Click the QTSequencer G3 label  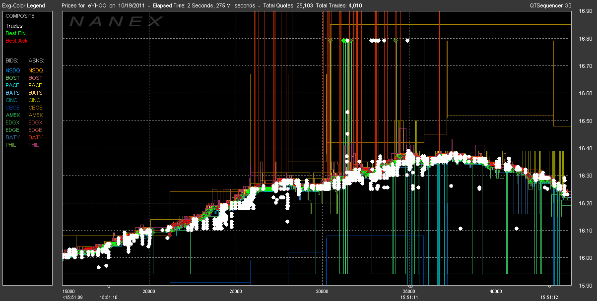[551, 5]
